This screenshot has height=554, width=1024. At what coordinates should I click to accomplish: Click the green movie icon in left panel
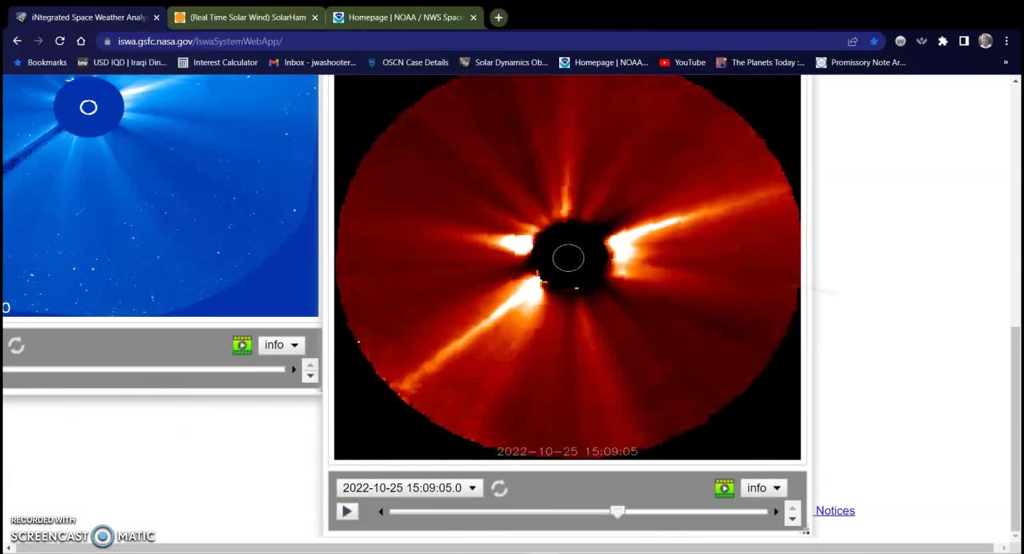click(x=242, y=345)
